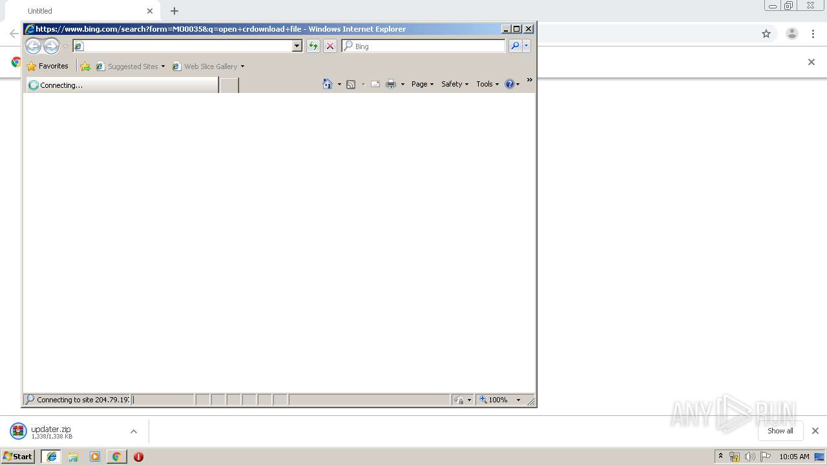Close the Chrome downloads bar
The width and height of the screenshot is (827, 465).
pyautogui.click(x=815, y=431)
